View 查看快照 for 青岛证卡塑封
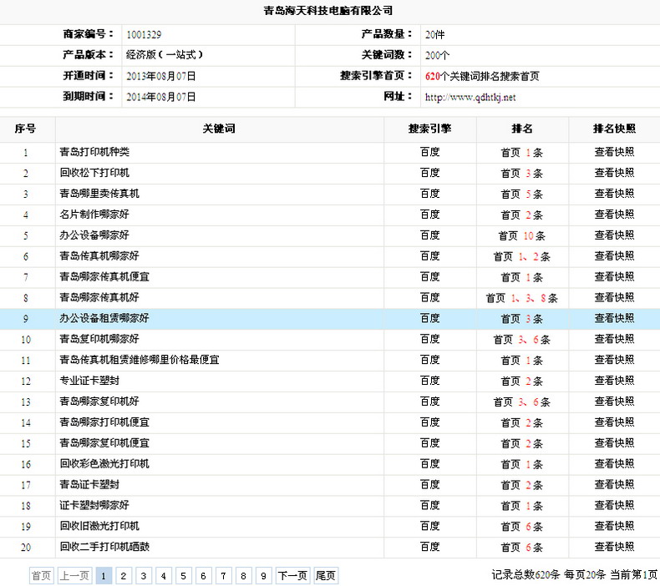The height and width of the screenshot is (586, 660). click(614, 485)
